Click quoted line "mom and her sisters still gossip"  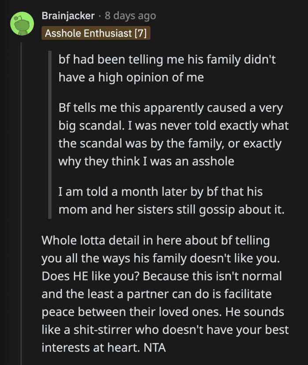[x=172, y=210]
